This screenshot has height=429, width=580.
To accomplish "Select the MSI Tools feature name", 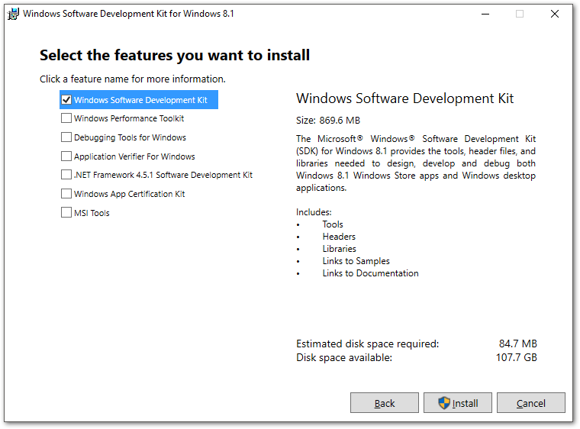I will [x=92, y=213].
